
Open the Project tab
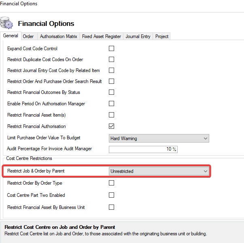pos(162,36)
